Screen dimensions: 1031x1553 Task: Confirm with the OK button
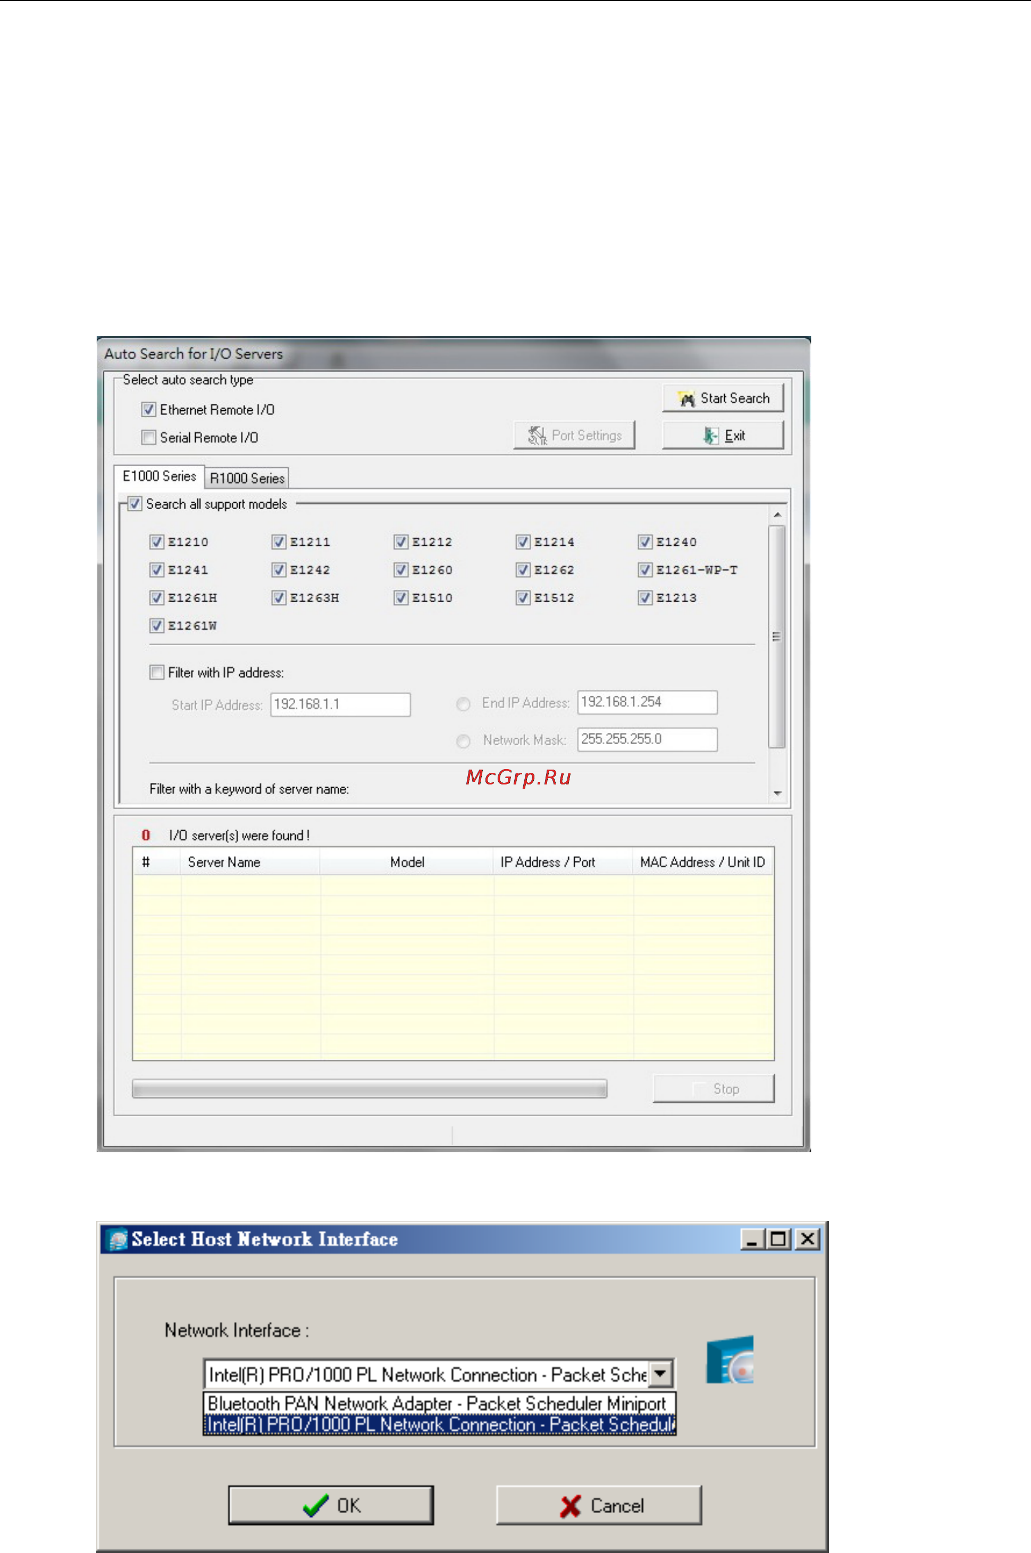pyautogui.click(x=331, y=1505)
